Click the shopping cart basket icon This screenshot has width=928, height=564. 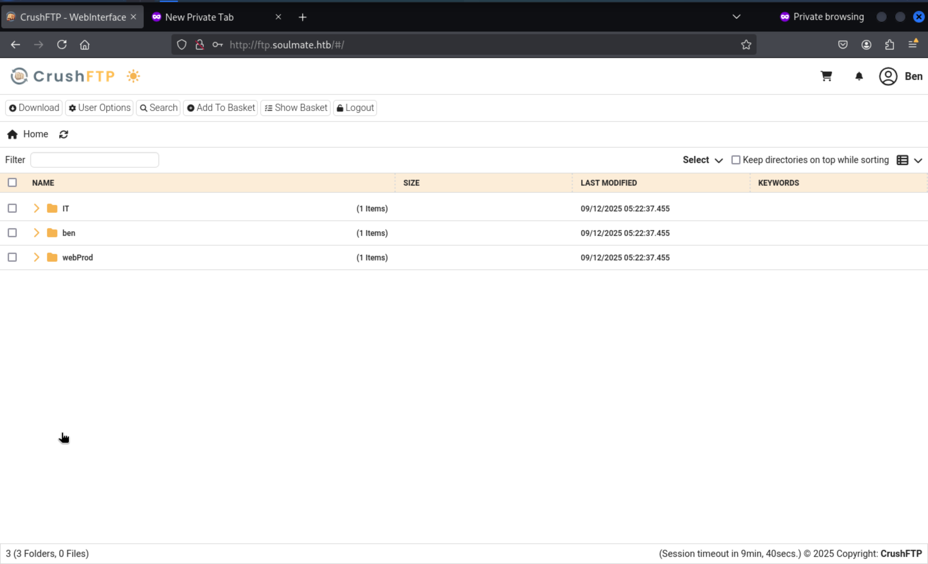(x=826, y=76)
